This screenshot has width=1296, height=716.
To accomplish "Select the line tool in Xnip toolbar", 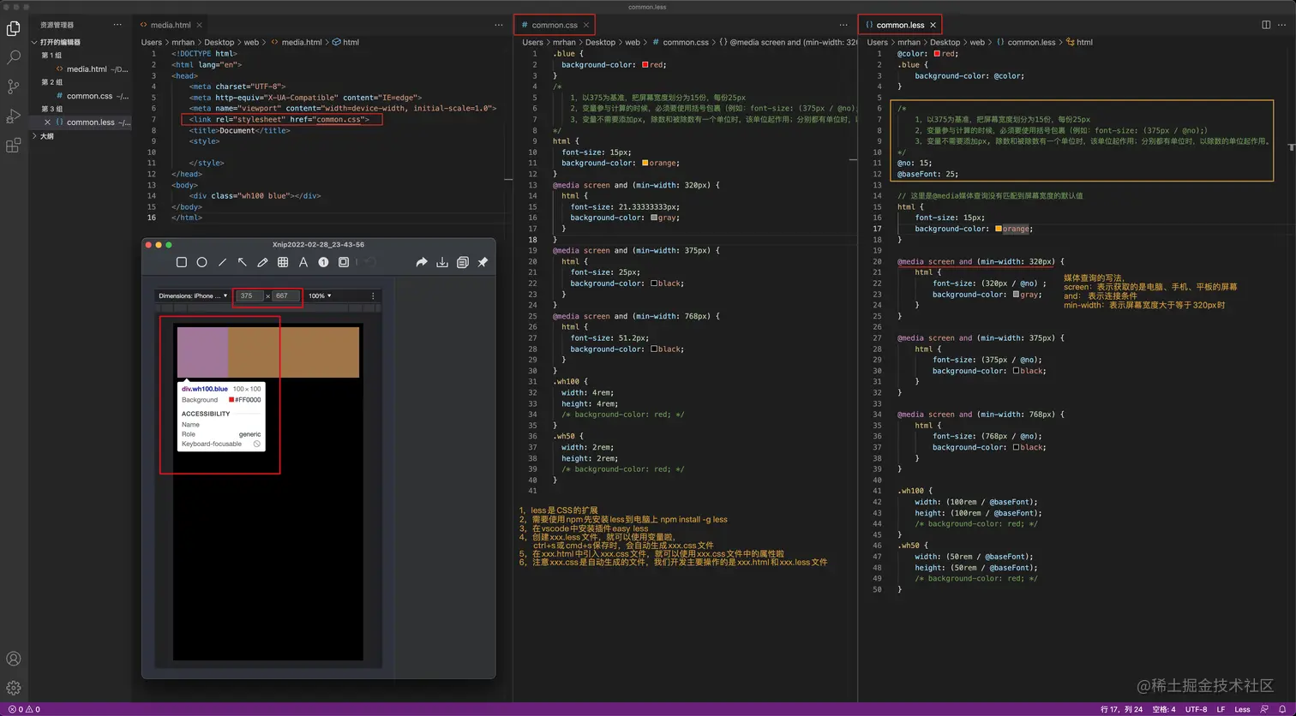I will coord(222,262).
